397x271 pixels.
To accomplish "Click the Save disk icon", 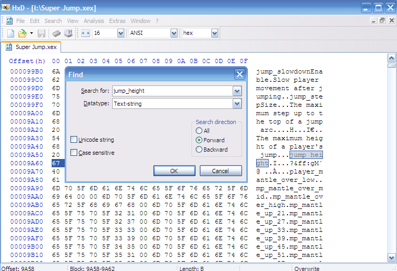I will click(42, 33).
